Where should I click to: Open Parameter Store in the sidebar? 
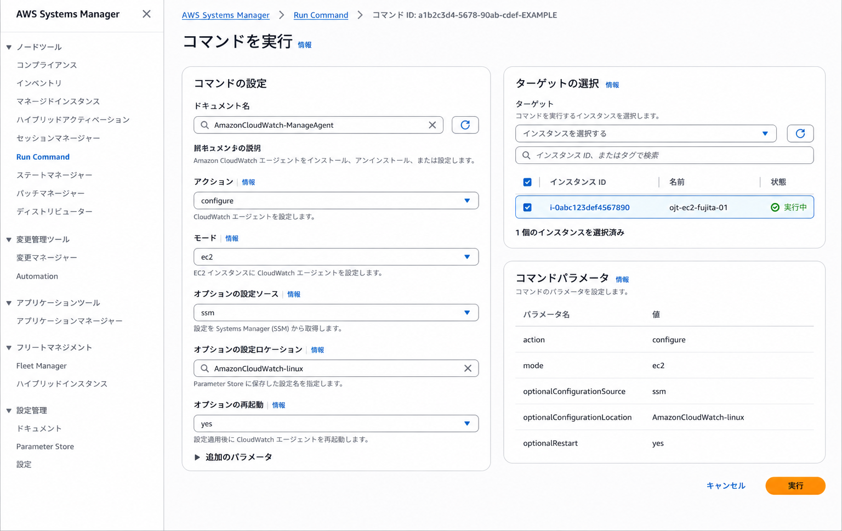pyautogui.click(x=45, y=447)
